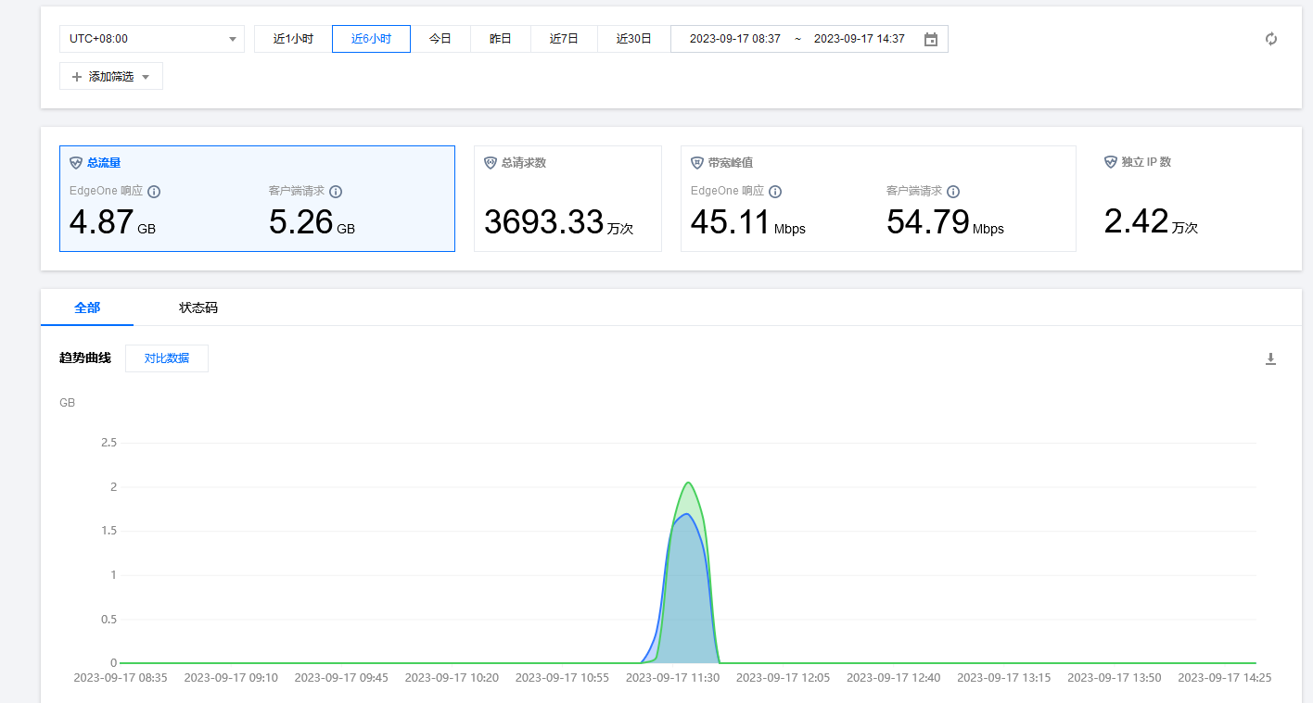This screenshot has height=703, width=1313.
Task: Click the shield icon beside 带宽峰值
Action: tap(697, 162)
